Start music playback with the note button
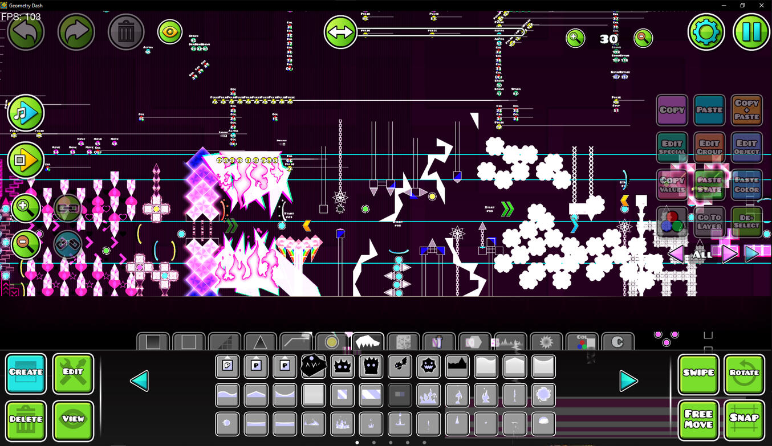 (26, 113)
